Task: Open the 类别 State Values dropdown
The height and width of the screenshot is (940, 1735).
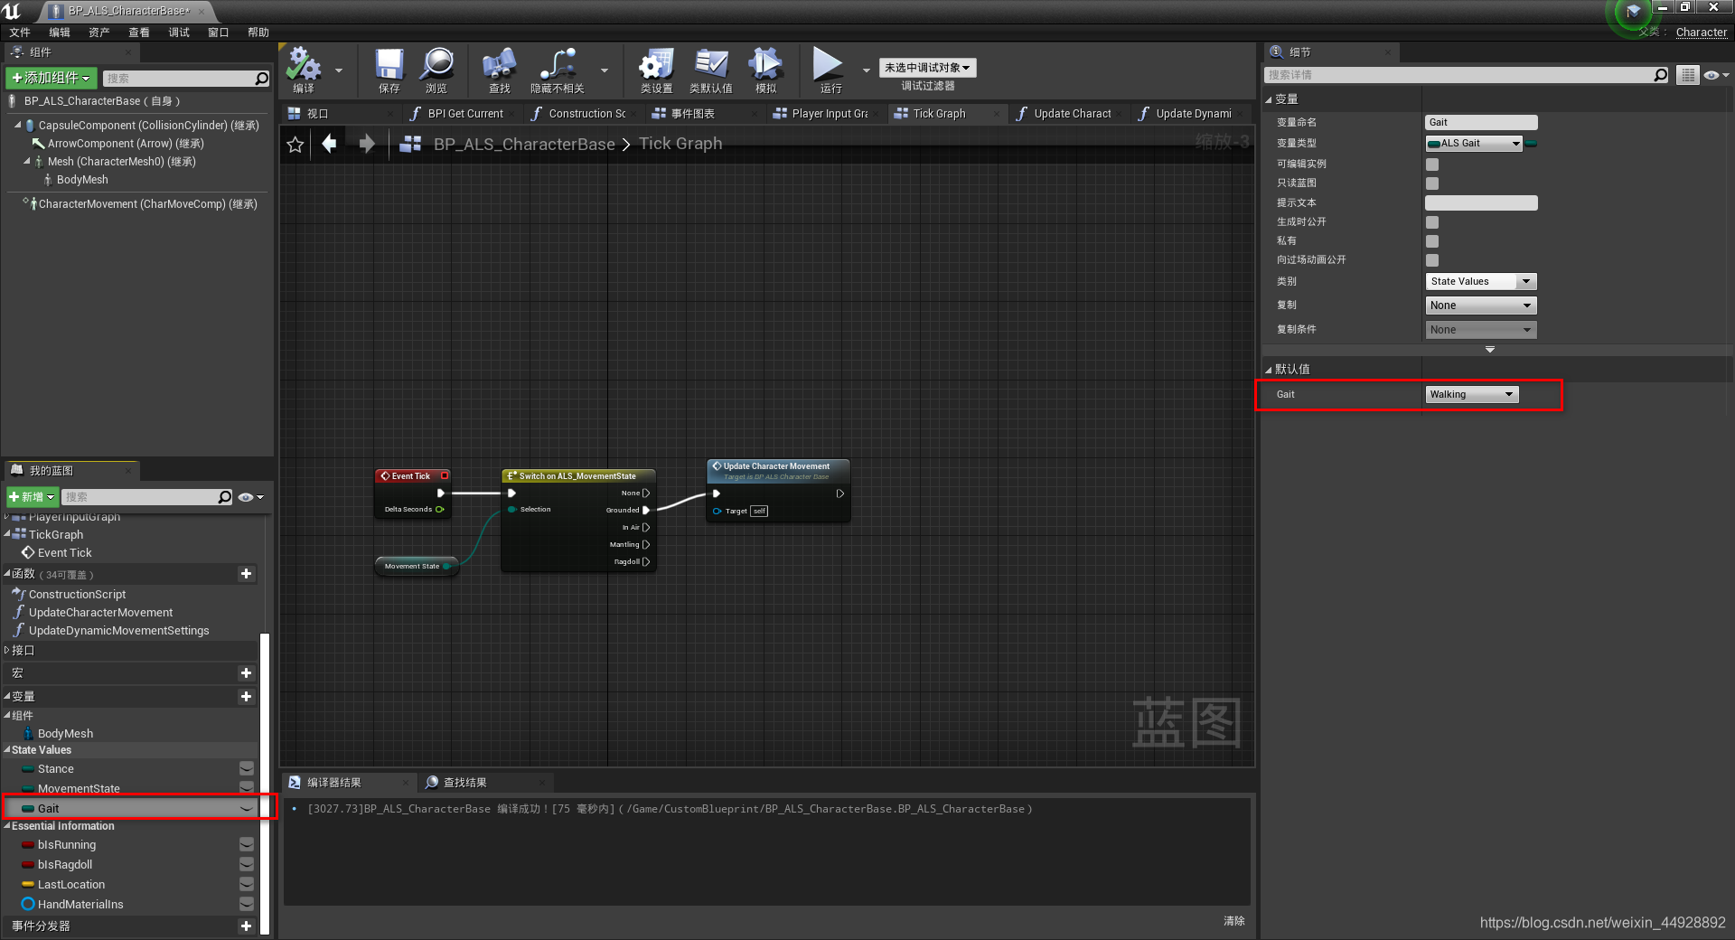Action: click(x=1479, y=281)
